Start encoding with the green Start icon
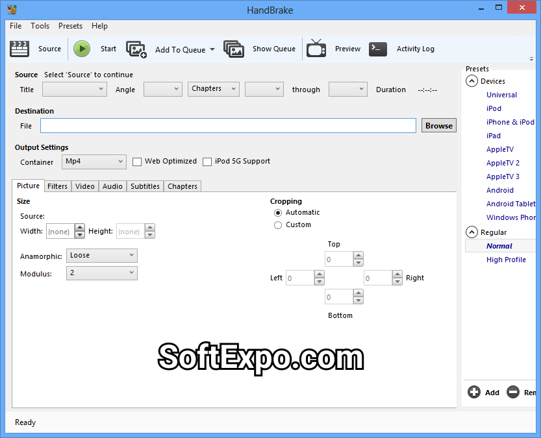Viewport: 541px width, 438px height. coord(82,49)
